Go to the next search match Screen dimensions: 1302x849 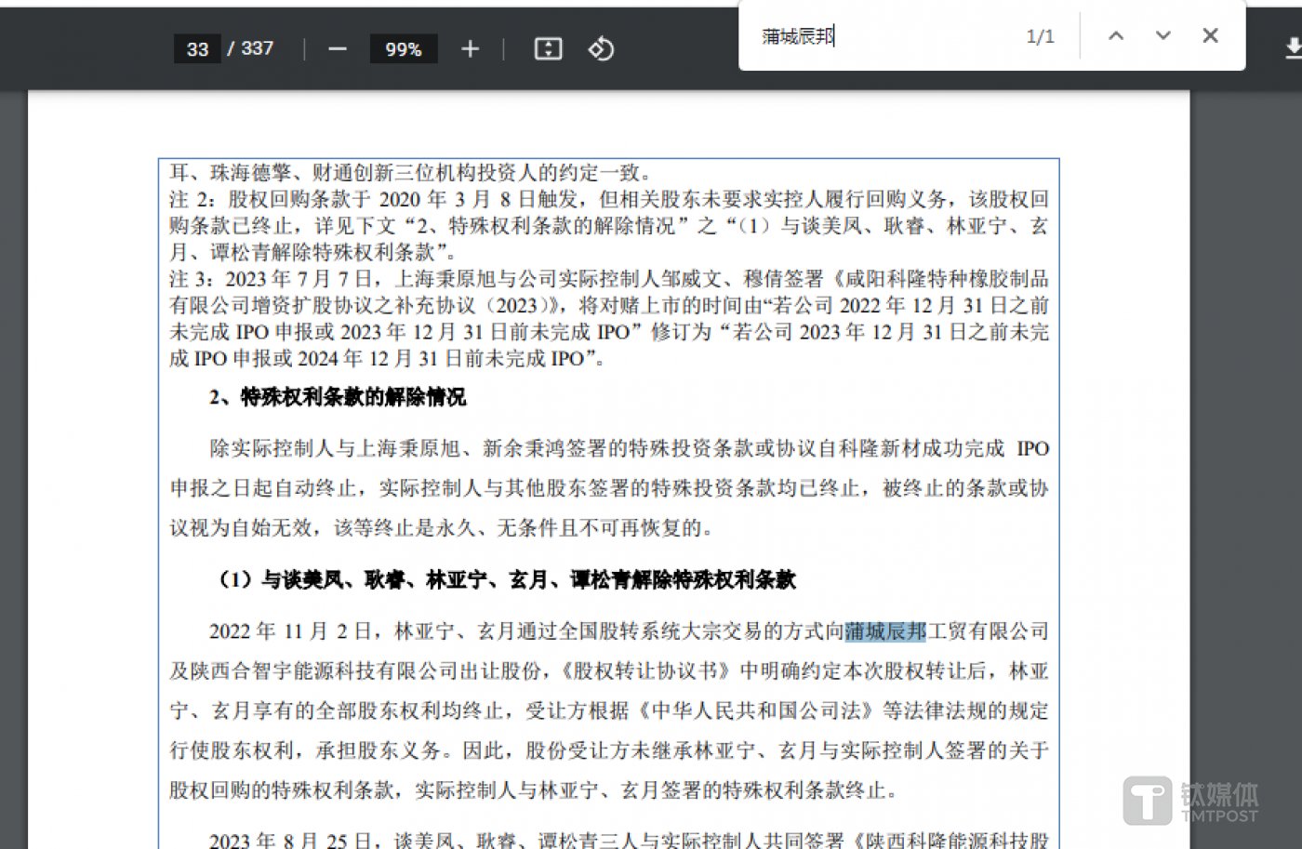click(1162, 36)
